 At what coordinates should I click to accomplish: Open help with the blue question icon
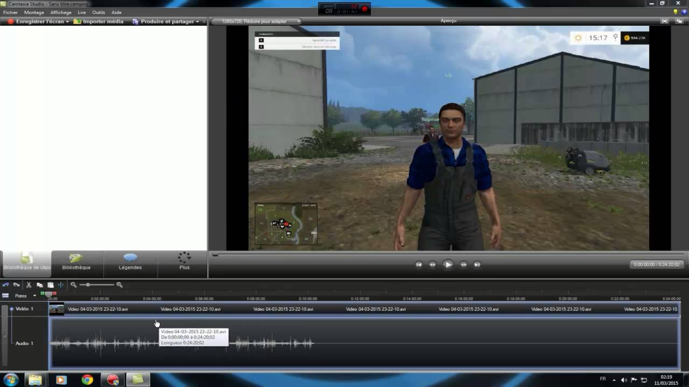click(x=684, y=12)
